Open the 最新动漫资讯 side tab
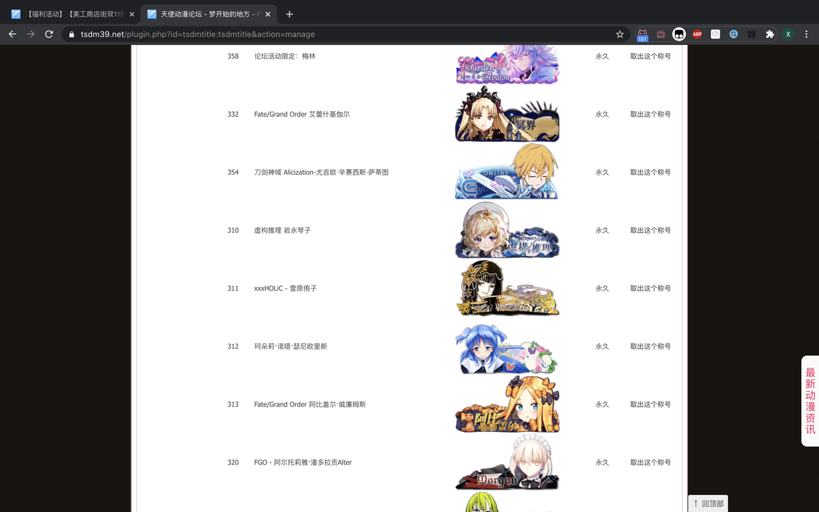 810,401
